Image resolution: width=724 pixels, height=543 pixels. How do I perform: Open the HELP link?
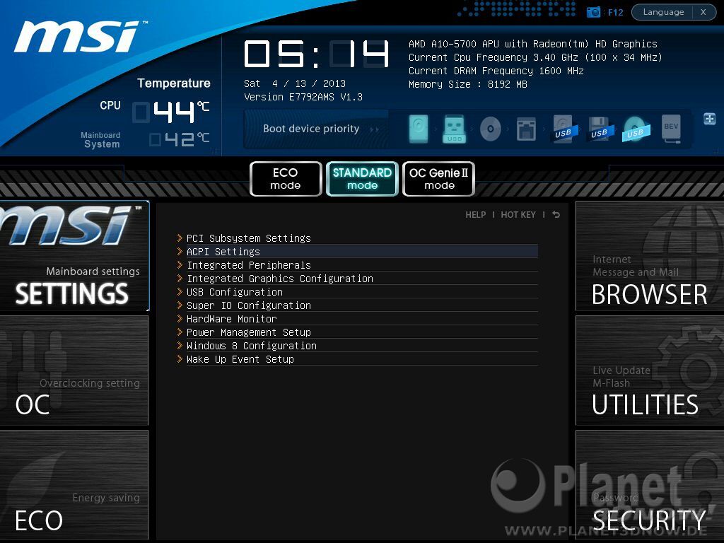coord(476,215)
